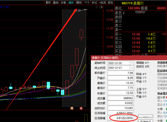Select the 多股 menu item
167x122 pixels.
[x=63, y=3]
